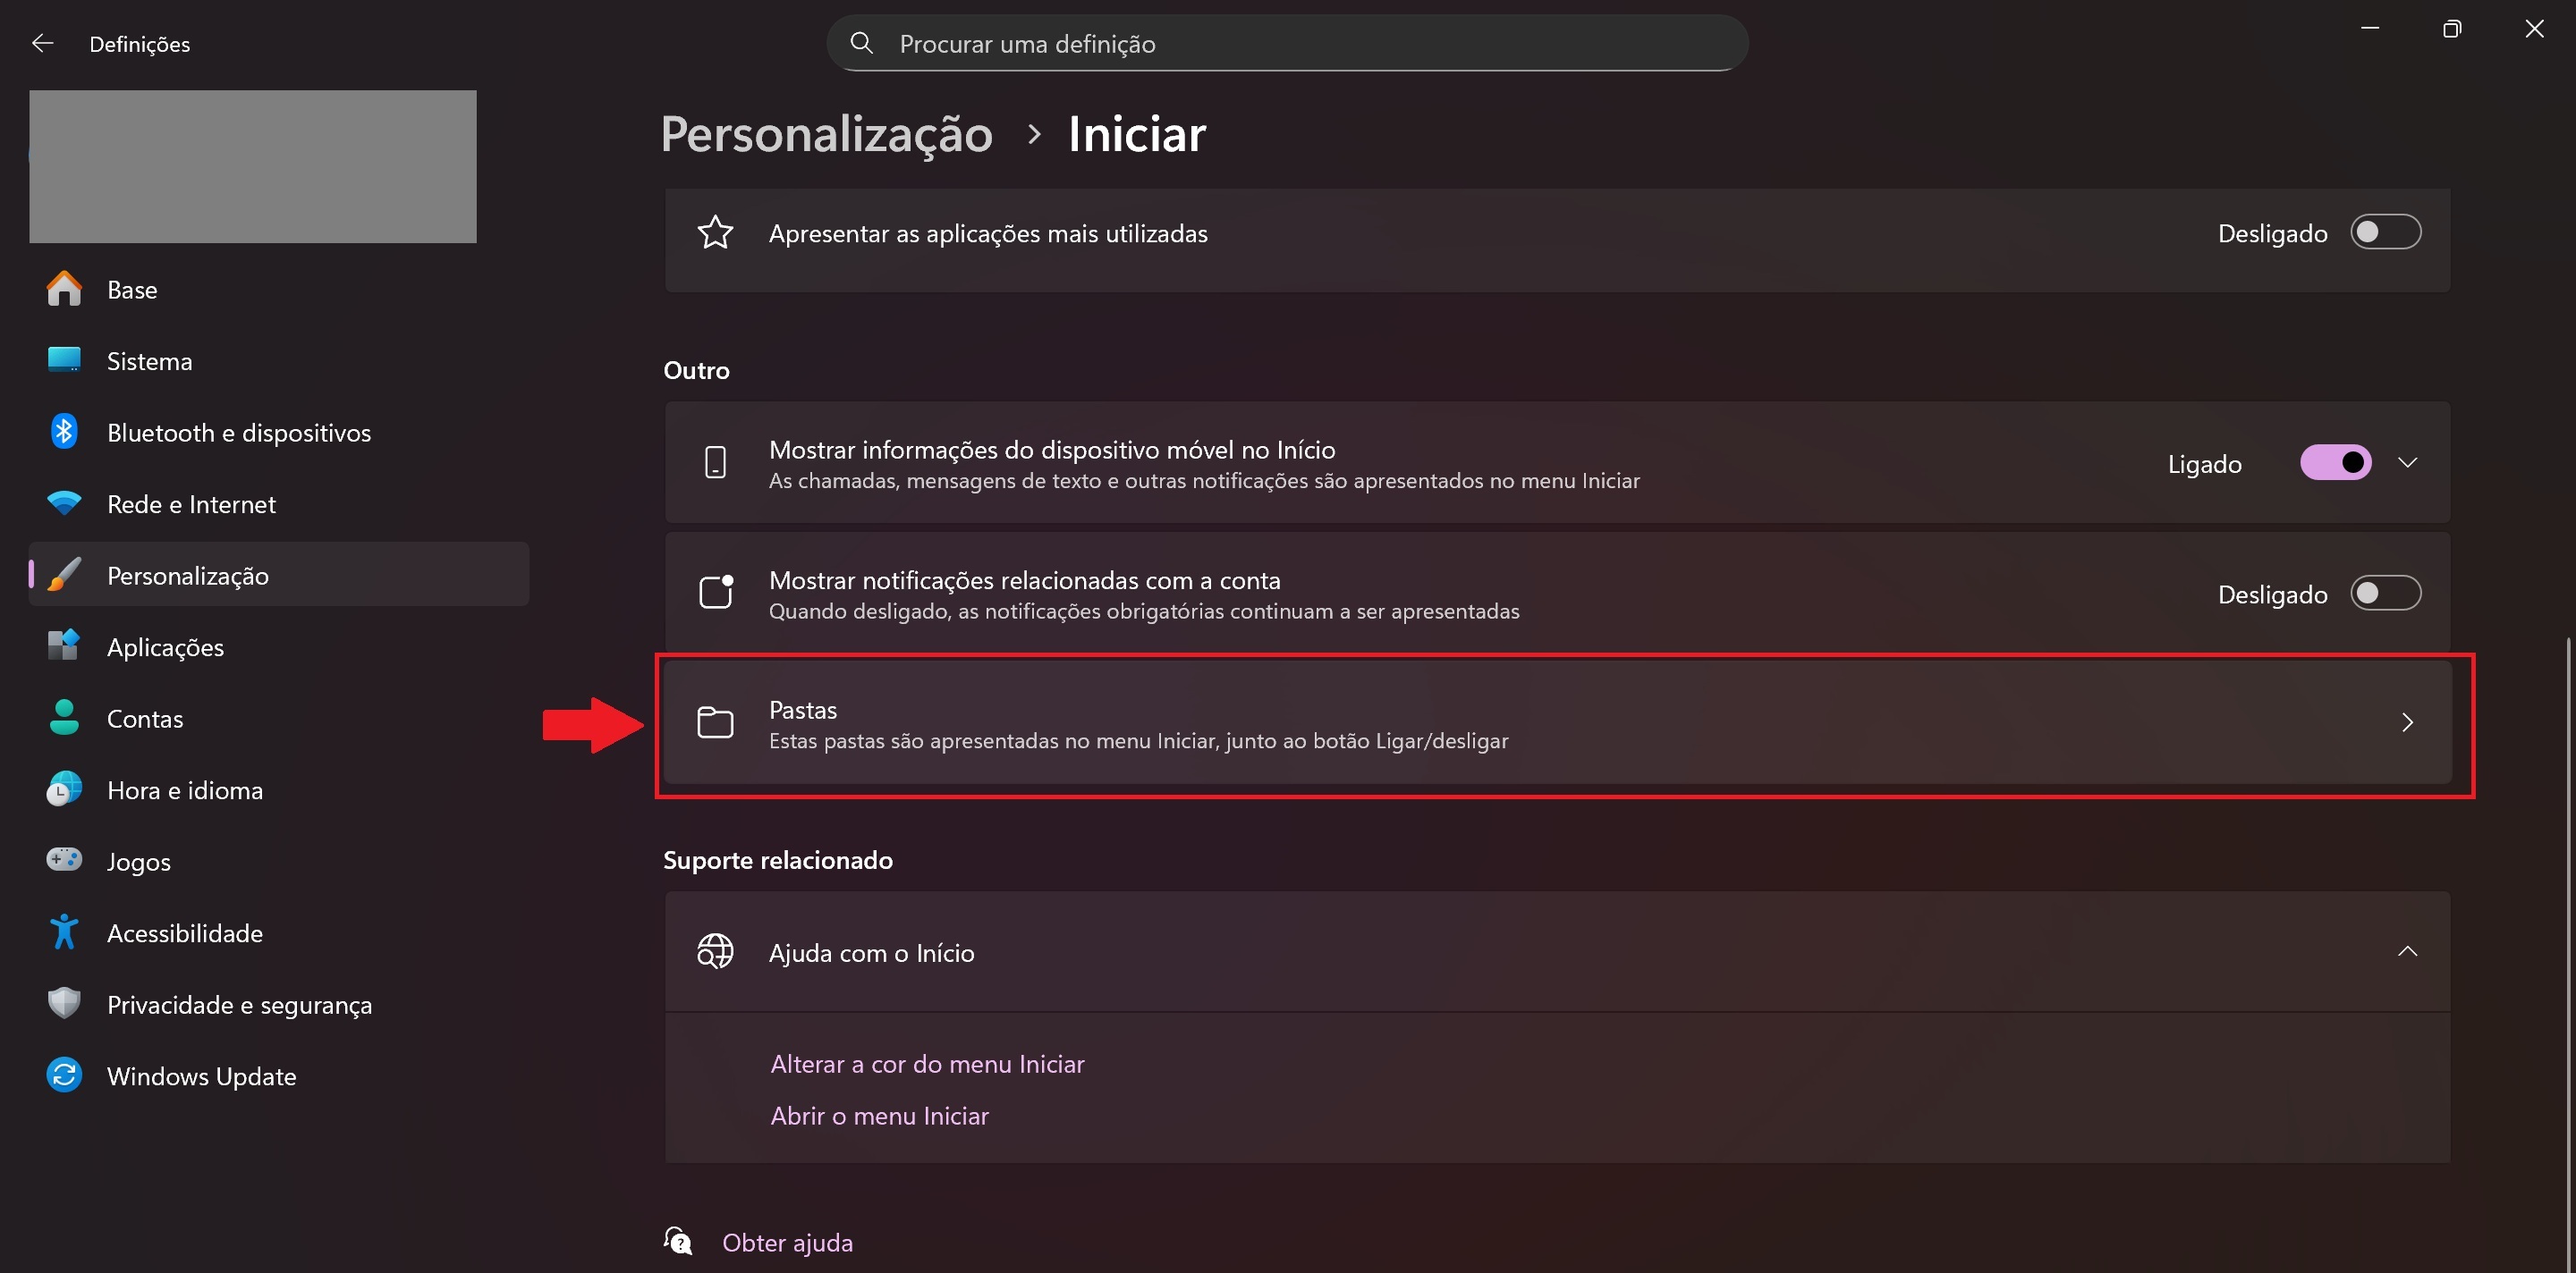Go to Aplicações settings category

pyautogui.click(x=165, y=646)
